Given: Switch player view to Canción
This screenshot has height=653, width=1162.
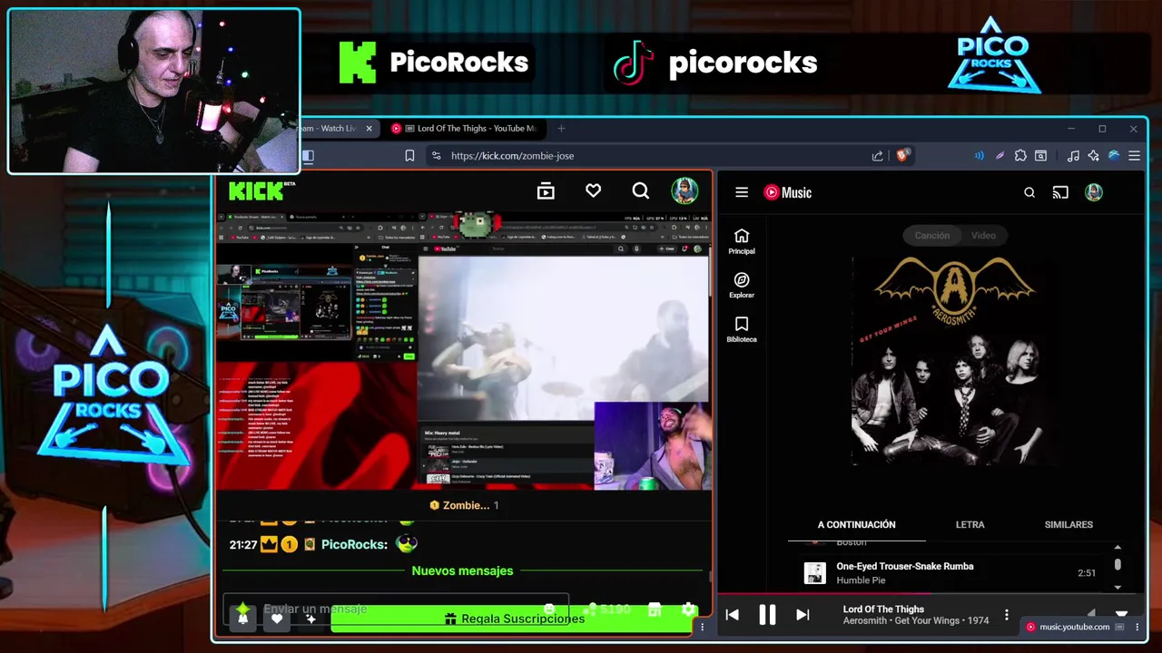Looking at the screenshot, I should click(932, 235).
